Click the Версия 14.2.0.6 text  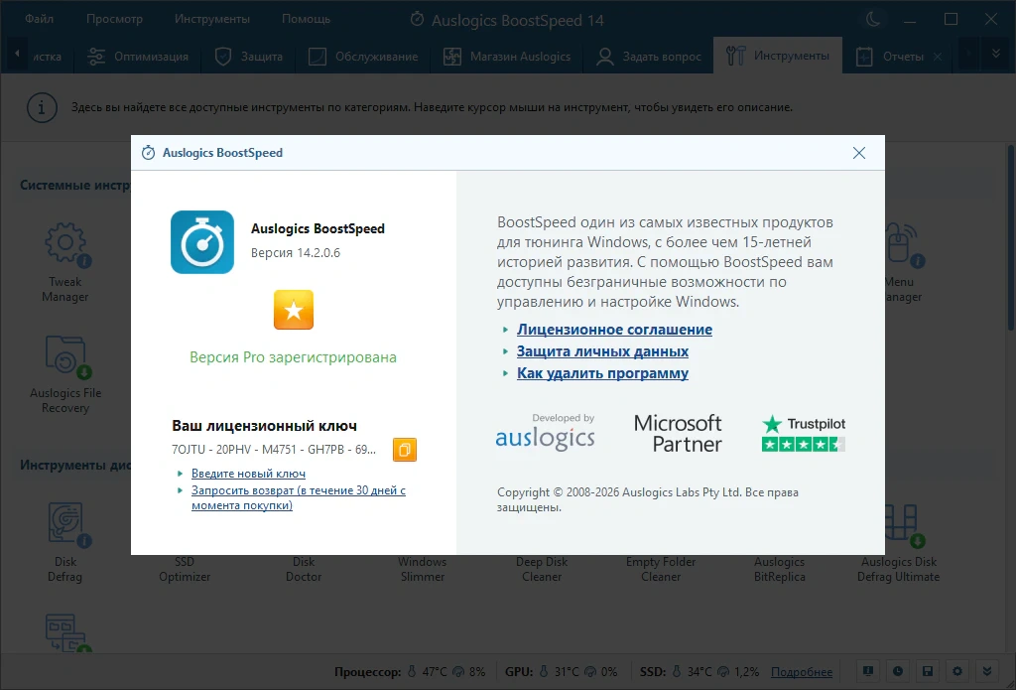coord(296,253)
